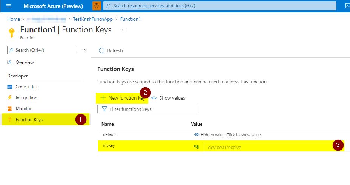The image size is (350, 185).
Task: Open the ellipsis more options next to title
Action: point(122,30)
